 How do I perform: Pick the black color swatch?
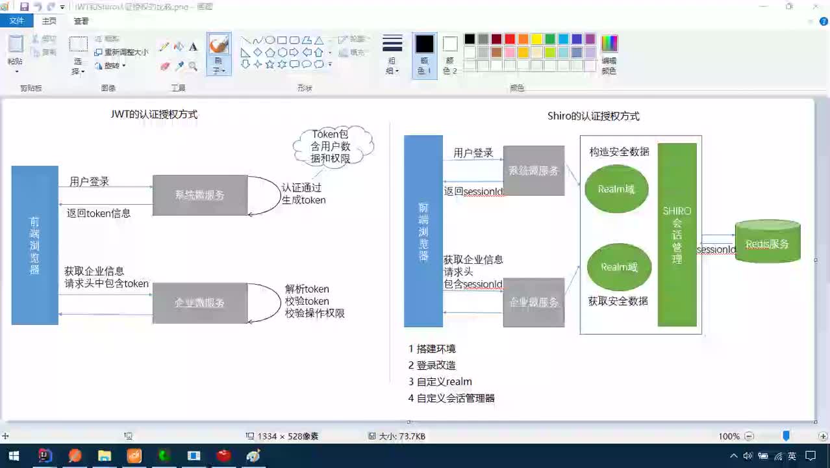pyautogui.click(x=470, y=39)
